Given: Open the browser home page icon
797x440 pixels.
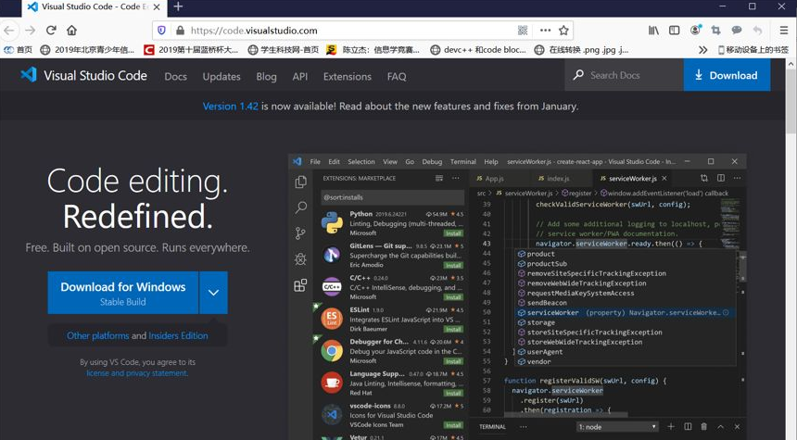Looking at the screenshot, I should coord(71,30).
